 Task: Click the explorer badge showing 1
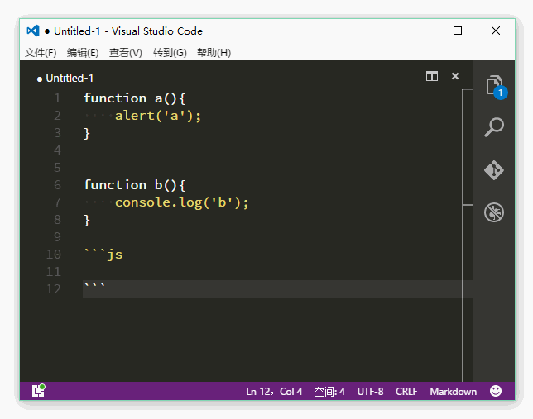pyautogui.click(x=501, y=93)
